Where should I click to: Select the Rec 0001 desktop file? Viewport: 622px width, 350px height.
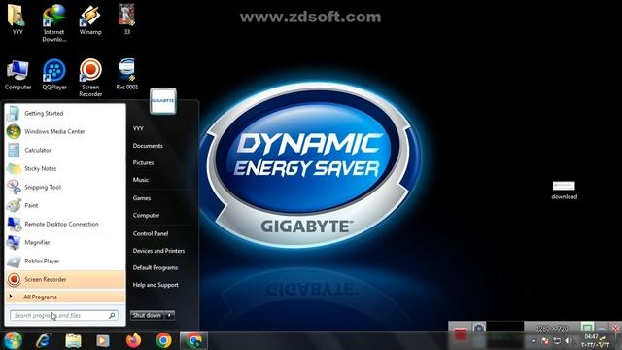127,75
